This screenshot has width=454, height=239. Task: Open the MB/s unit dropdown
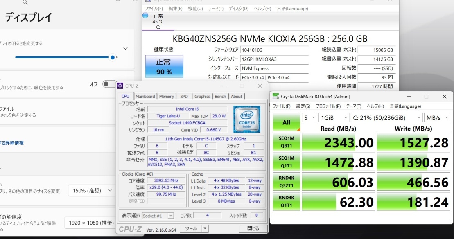(437, 117)
